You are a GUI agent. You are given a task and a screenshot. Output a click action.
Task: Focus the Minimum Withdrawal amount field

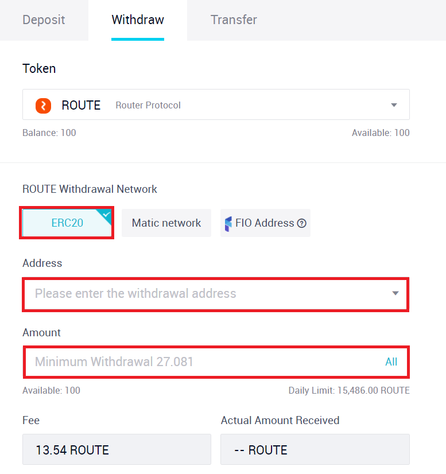[216, 362]
